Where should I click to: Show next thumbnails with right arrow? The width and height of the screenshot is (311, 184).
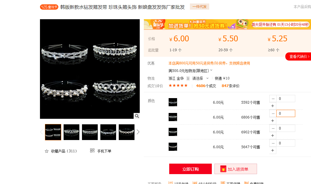click(138, 132)
